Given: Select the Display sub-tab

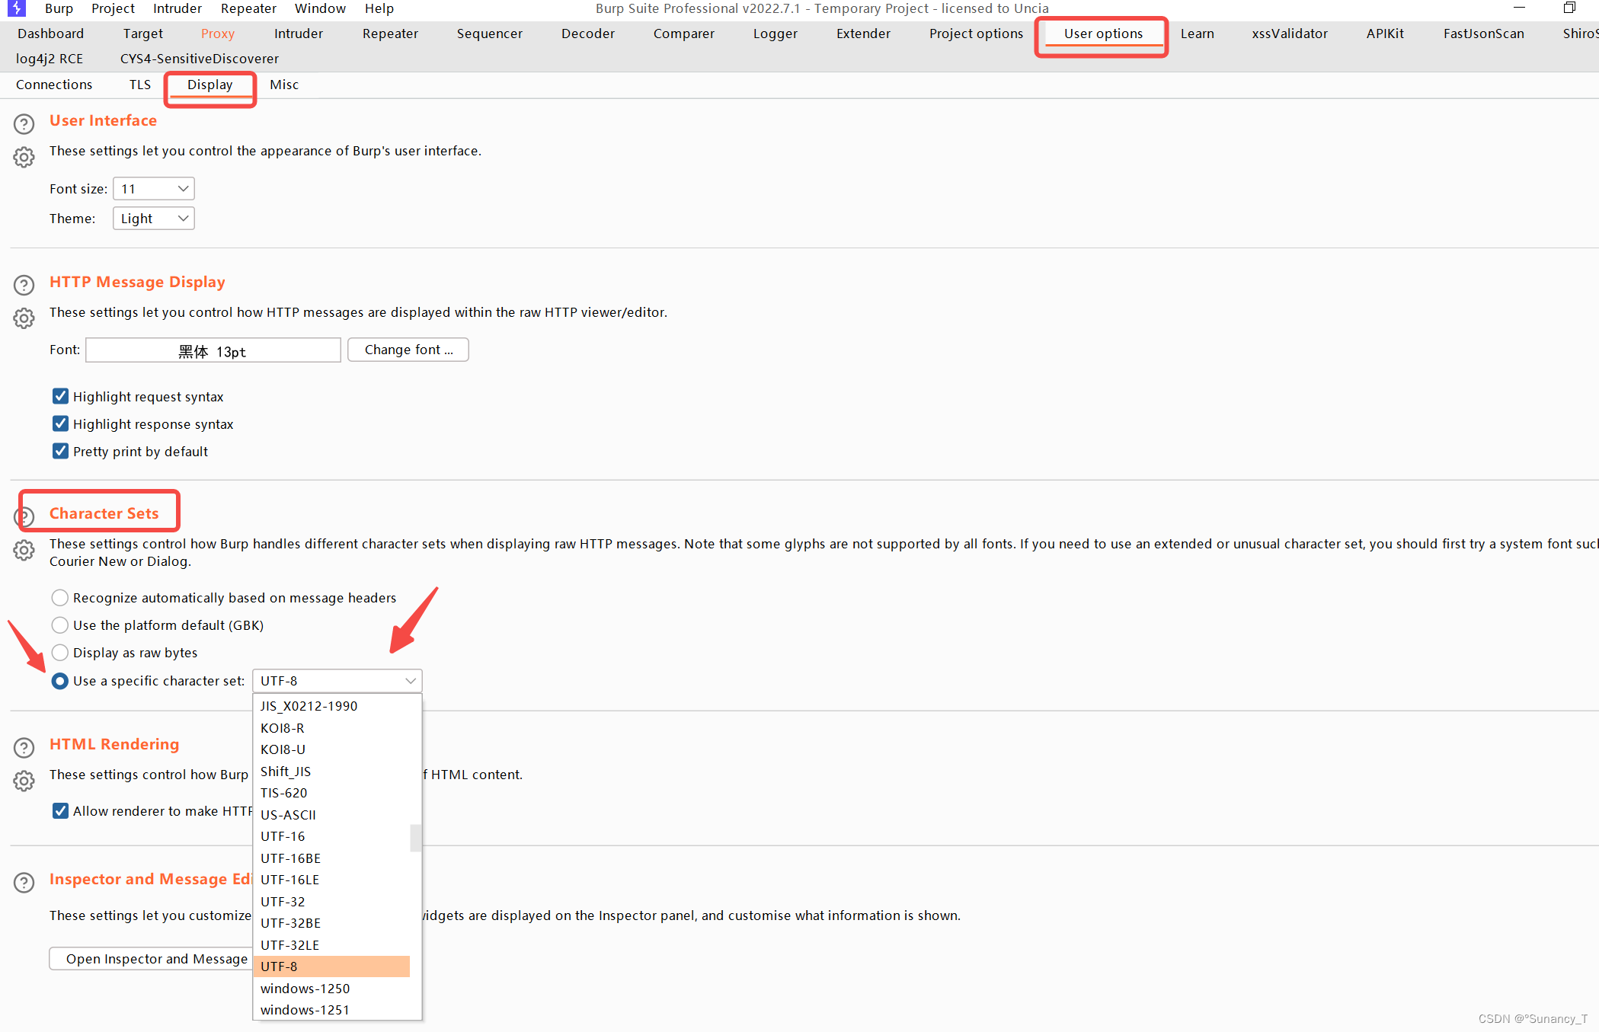Looking at the screenshot, I should click(210, 85).
